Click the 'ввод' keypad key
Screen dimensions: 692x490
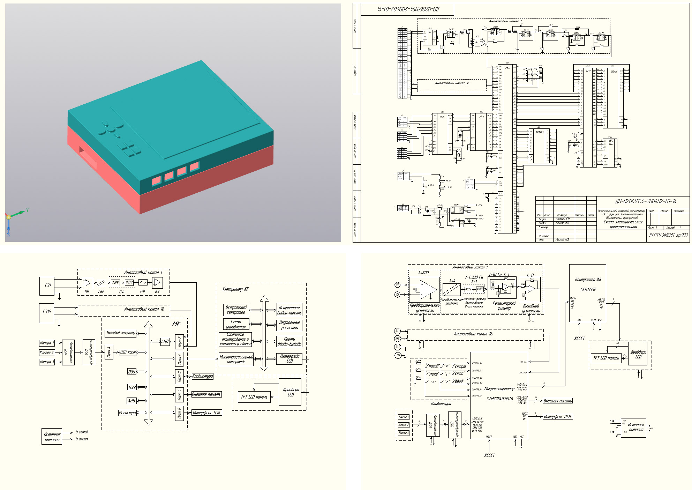pos(459,381)
